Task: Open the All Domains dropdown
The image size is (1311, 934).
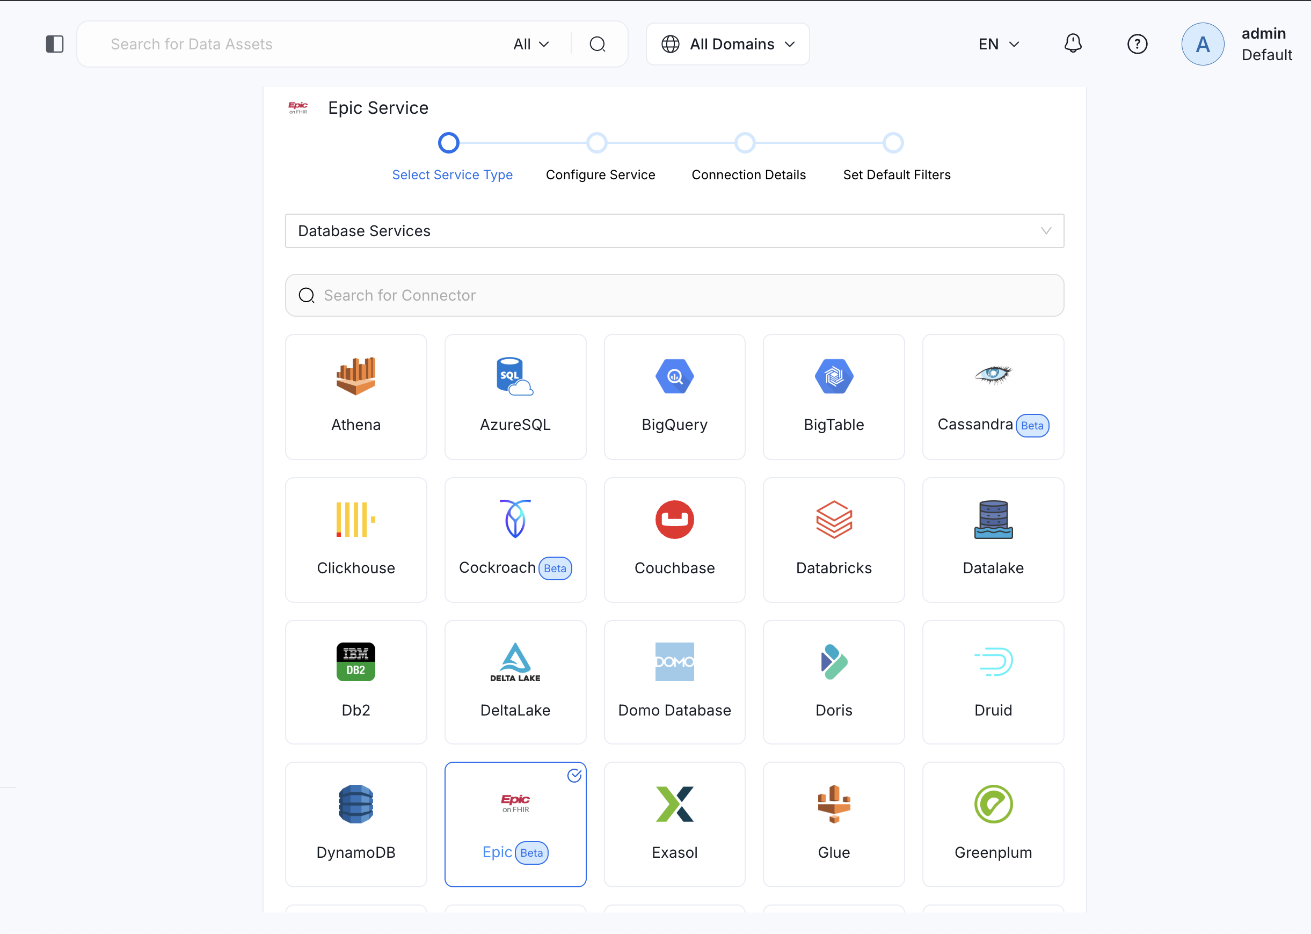Action: 727,44
